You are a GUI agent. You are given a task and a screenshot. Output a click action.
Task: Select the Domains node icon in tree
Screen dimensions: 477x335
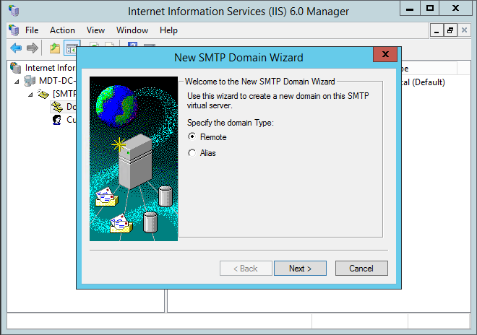pyautogui.click(x=57, y=107)
